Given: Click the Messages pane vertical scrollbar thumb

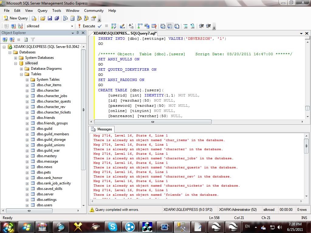Looking at the screenshot, I should (306, 146).
